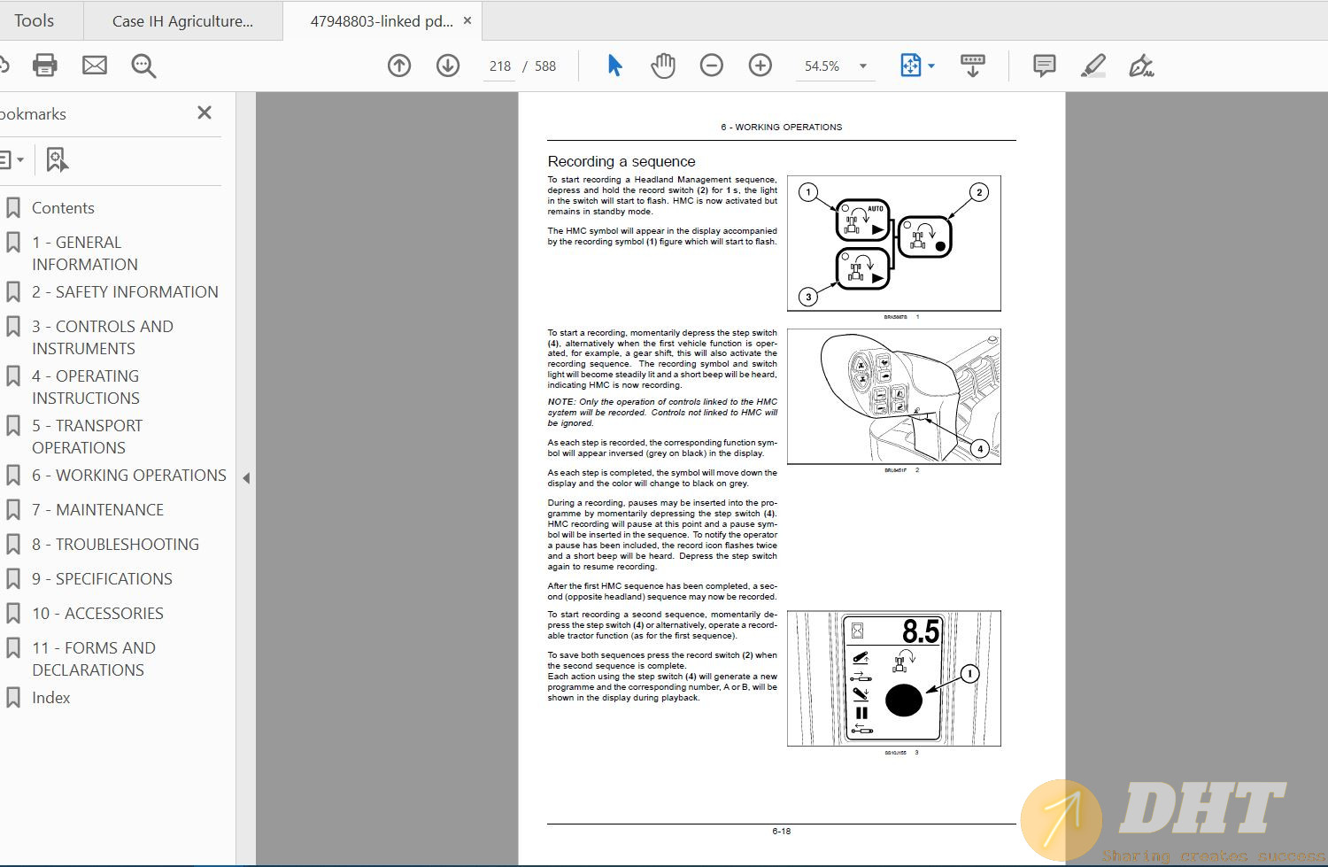Select the highlight text pen tool
1328x867 pixels.
1093,66
